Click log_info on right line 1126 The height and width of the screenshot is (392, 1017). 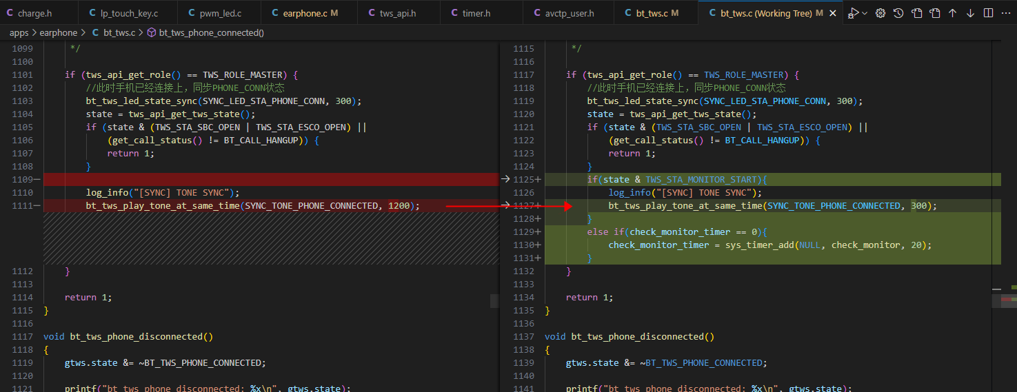[x=630, y=192]
